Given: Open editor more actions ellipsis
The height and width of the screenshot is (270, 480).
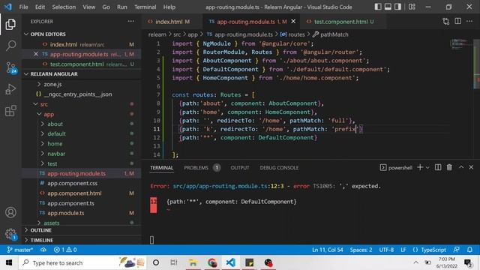Looking at the screenshot, I should pos(469,21).
